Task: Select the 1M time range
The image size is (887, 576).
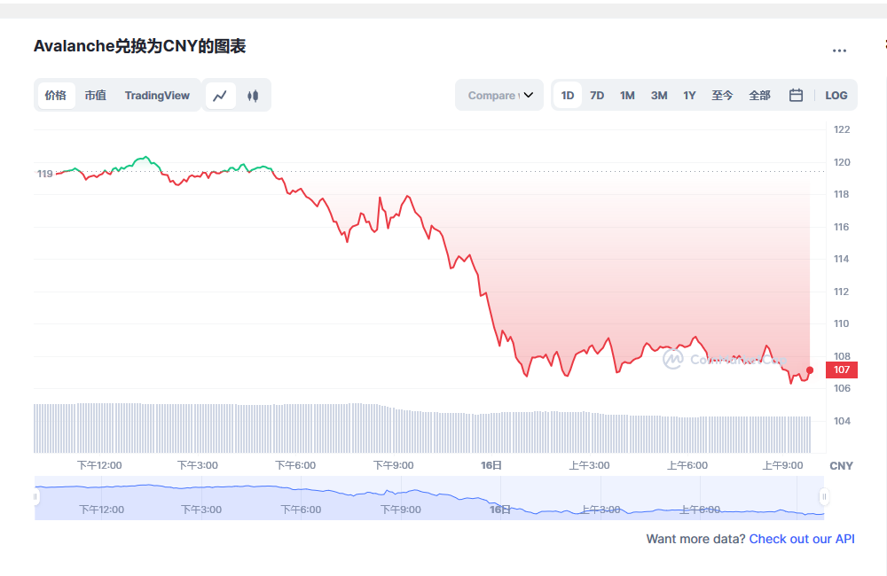Action: pyautogui.click(x=627, y=96)
